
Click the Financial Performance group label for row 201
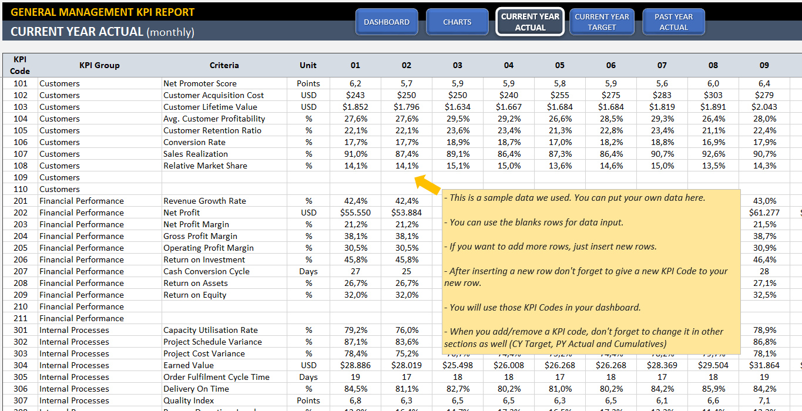(x=81, y=201)
